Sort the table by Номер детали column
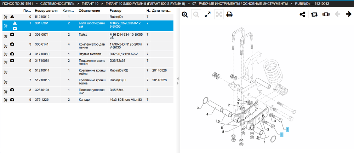 46,11
